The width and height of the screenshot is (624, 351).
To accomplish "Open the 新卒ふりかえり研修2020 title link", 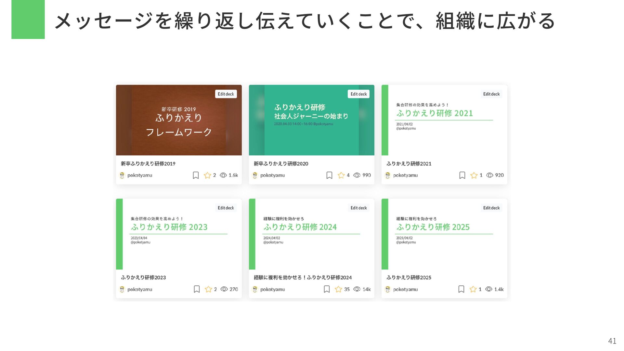I will [281, 164].
